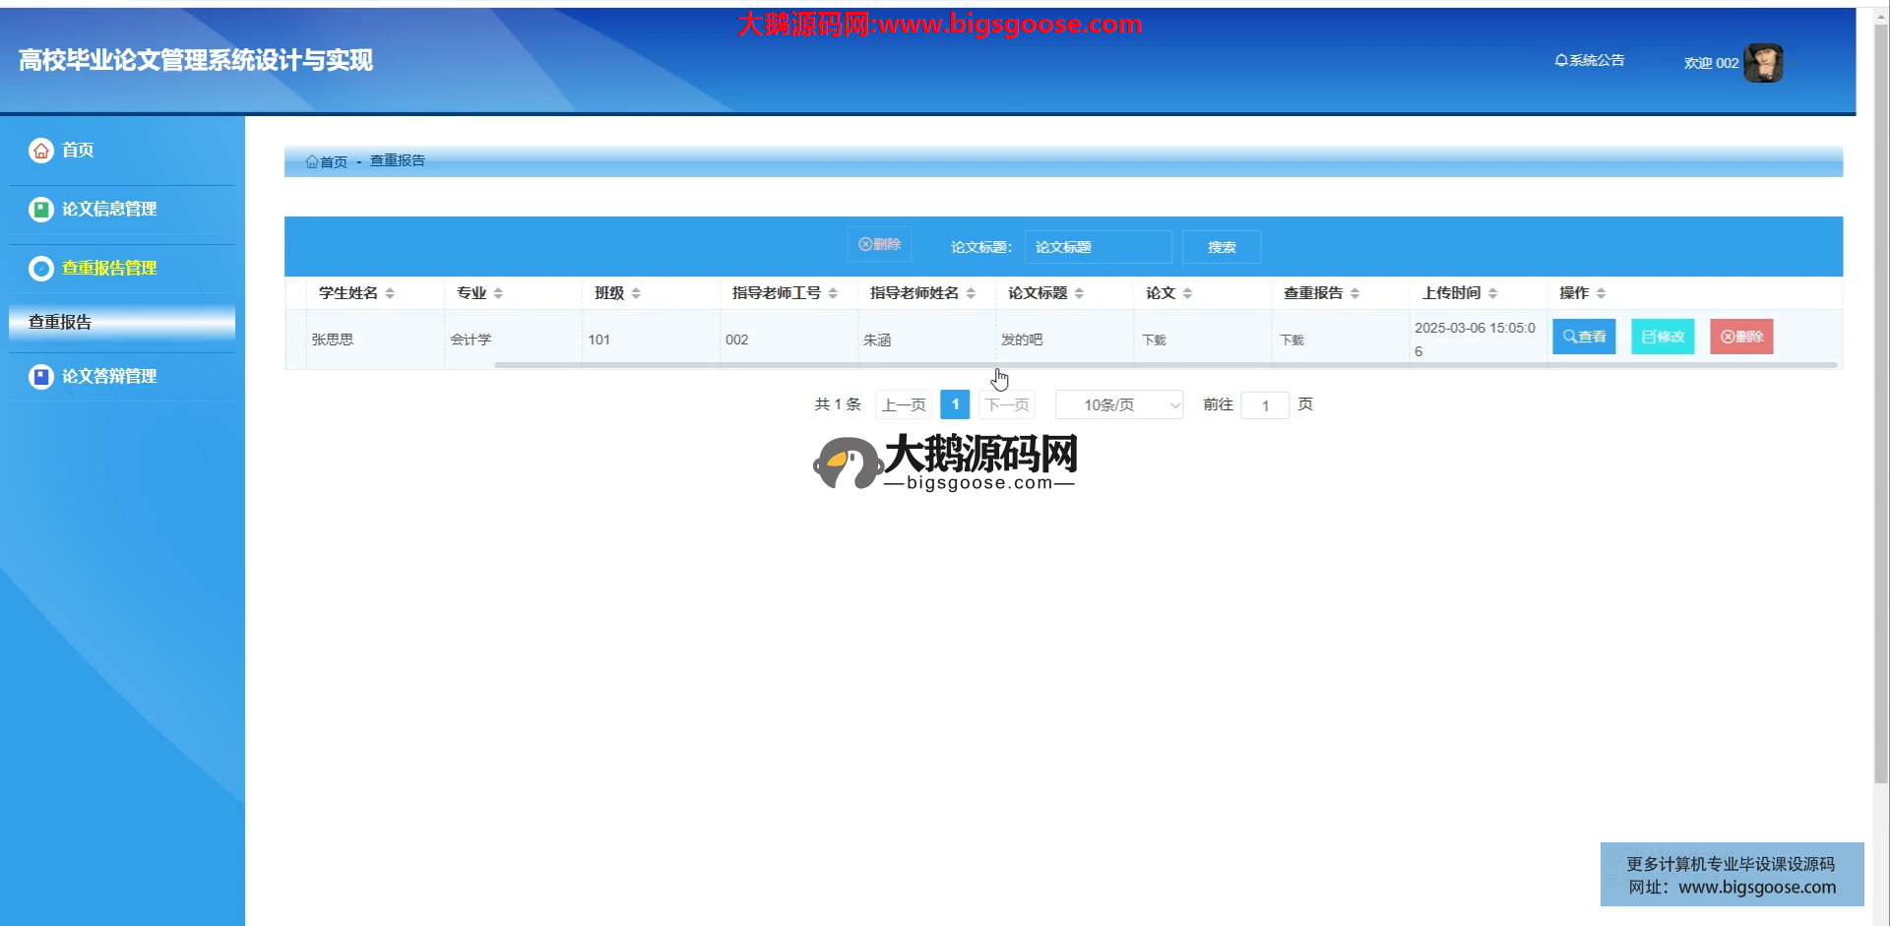This screenshot has width=1890, height=926.
Task: Click the home icon beside 首页 in sidebar
Action: (40, 151)
